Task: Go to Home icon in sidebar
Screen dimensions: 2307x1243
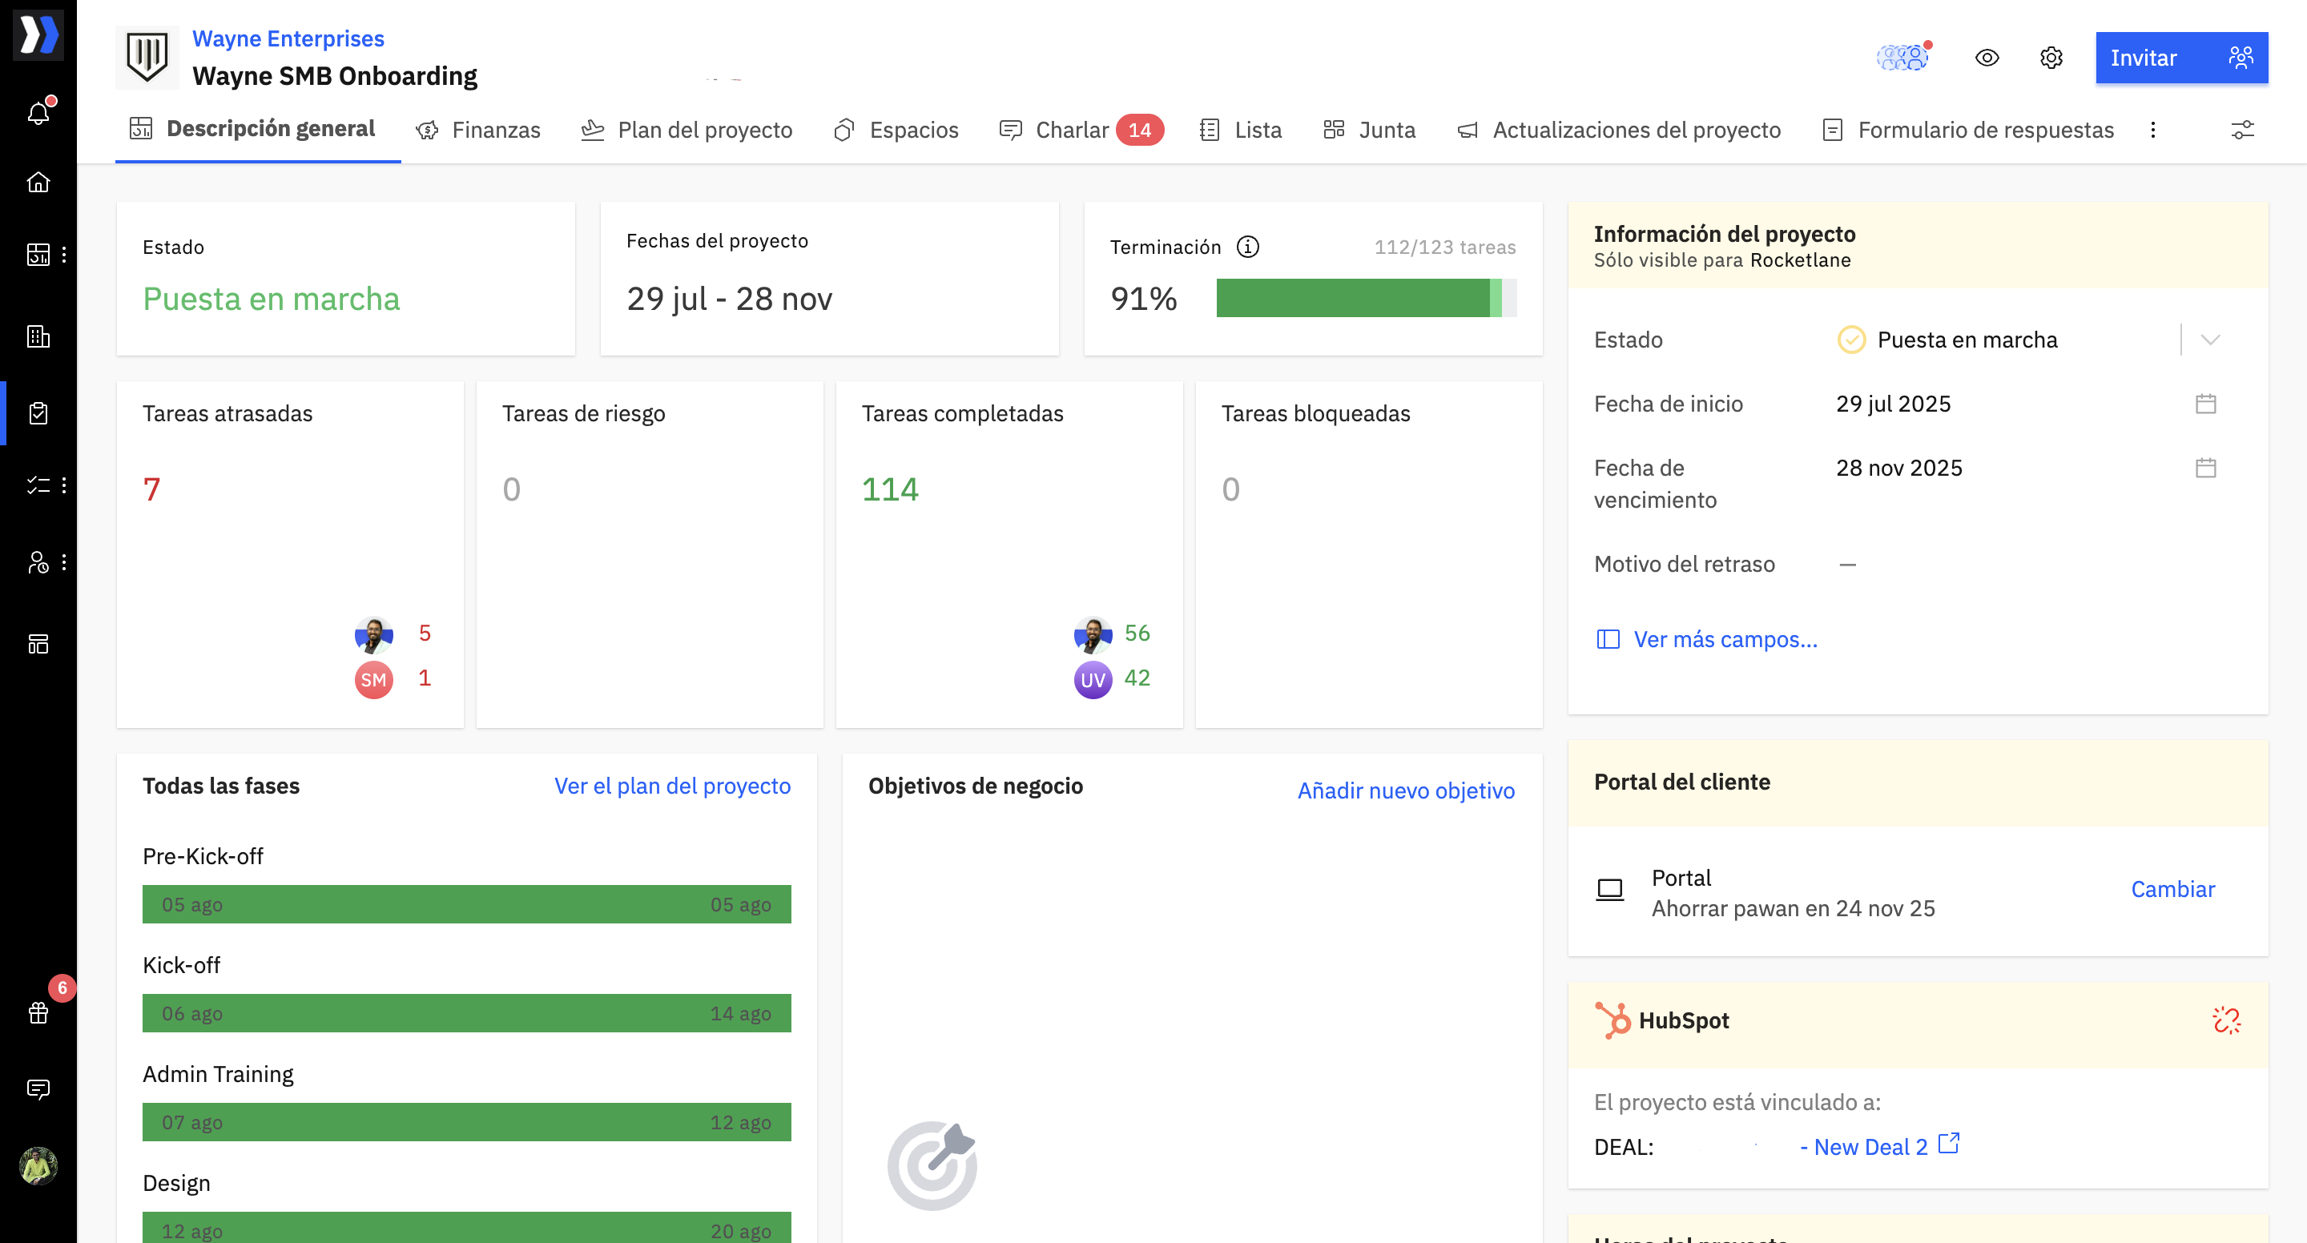Action: click(38, 183)
